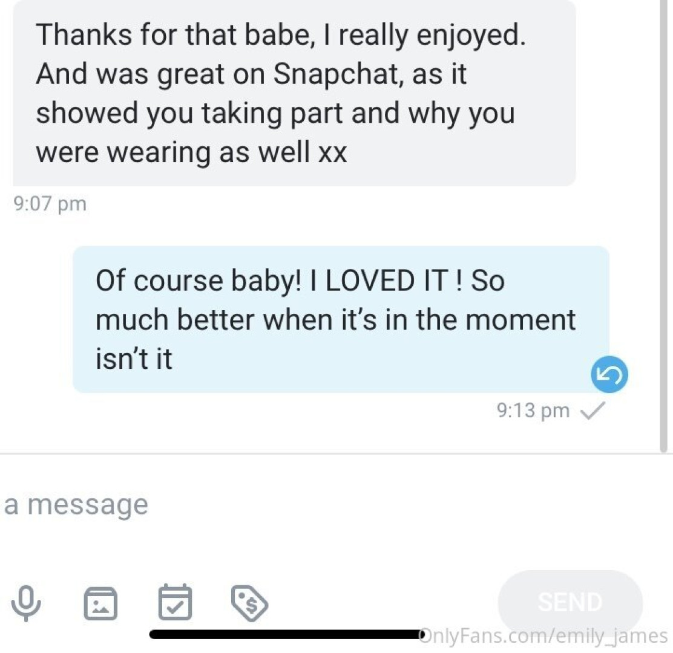Click the calendar schedule message icon
This screenshot has height=653, width=673.
click(x=175, y=602)
